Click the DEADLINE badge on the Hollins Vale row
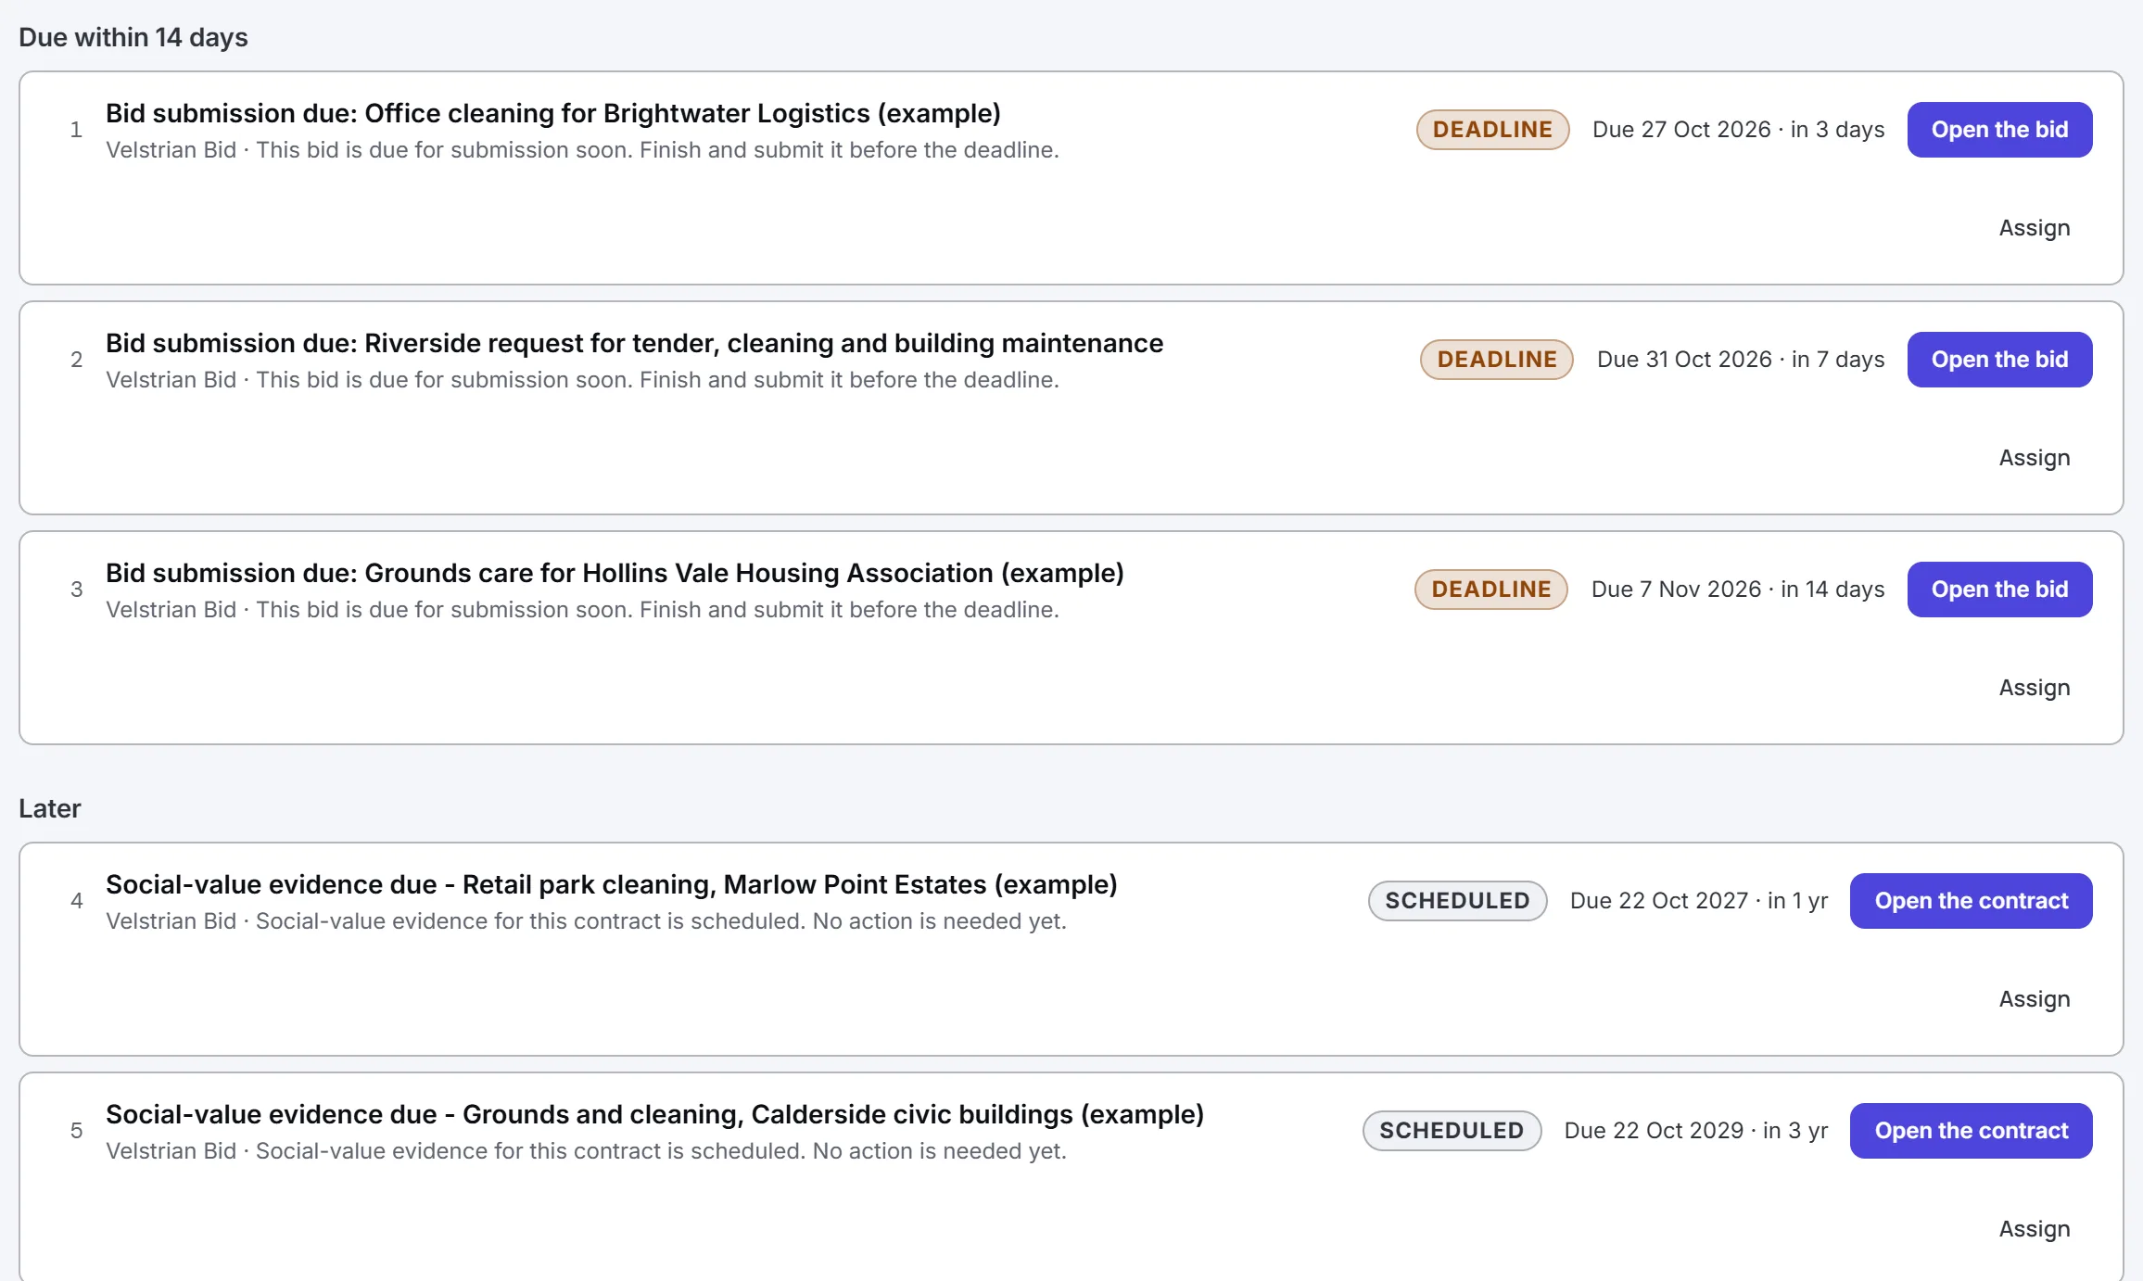This screenshot has height=1281, width=2143. [1490, 590]
